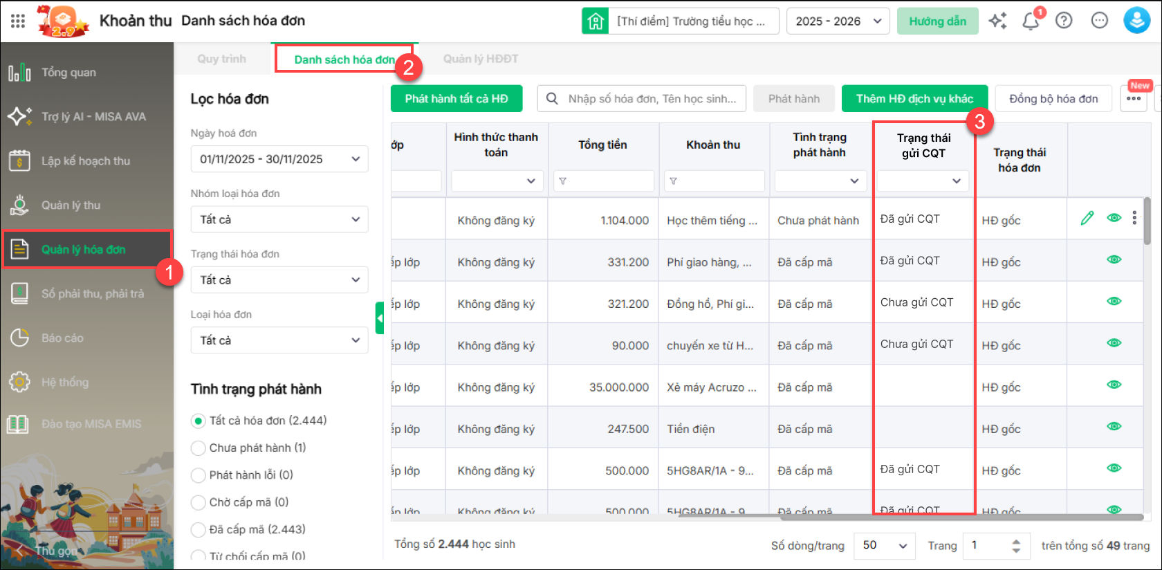Viewport: 1162px width, 570px height.
Task: Click the invoice search input field
Action: tap(650, 99)
